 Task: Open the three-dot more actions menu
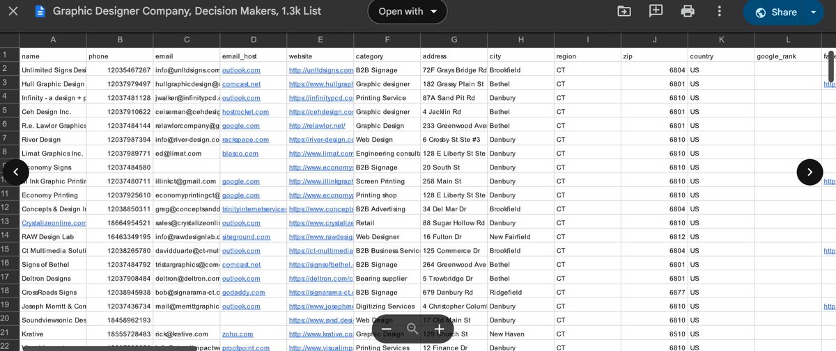pos(719,11)
